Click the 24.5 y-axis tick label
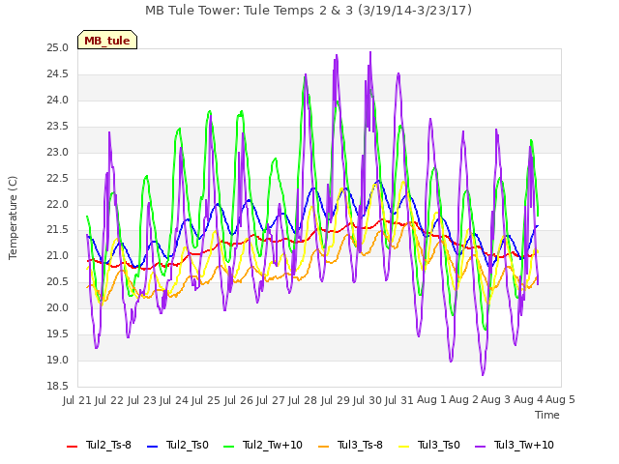The height and width of the screenshot is (464, 619). [58, 74]
